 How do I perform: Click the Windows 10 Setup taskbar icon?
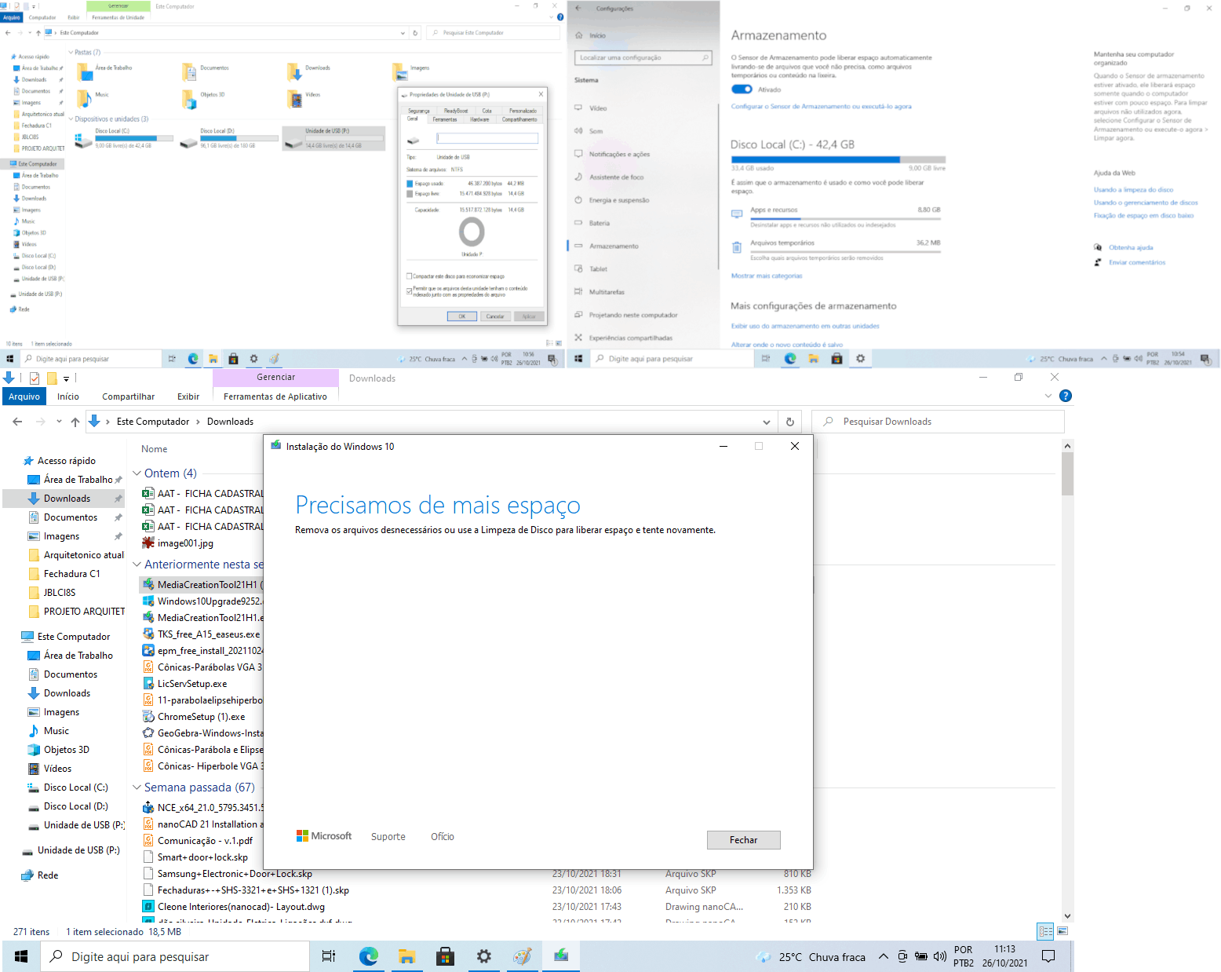pyautogui.click(x=561, y=956)
